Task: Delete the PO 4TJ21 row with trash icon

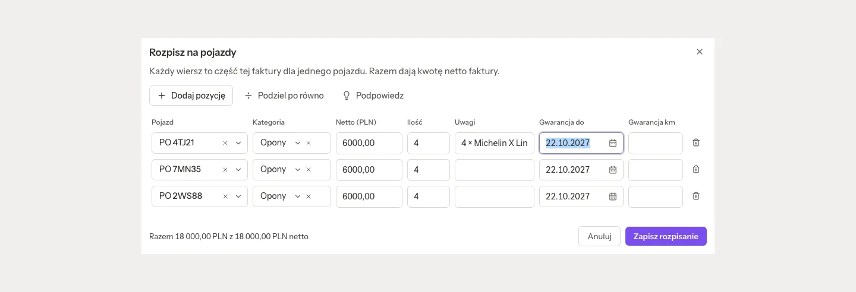Action: pyautogui.click(x=696, y=142)
